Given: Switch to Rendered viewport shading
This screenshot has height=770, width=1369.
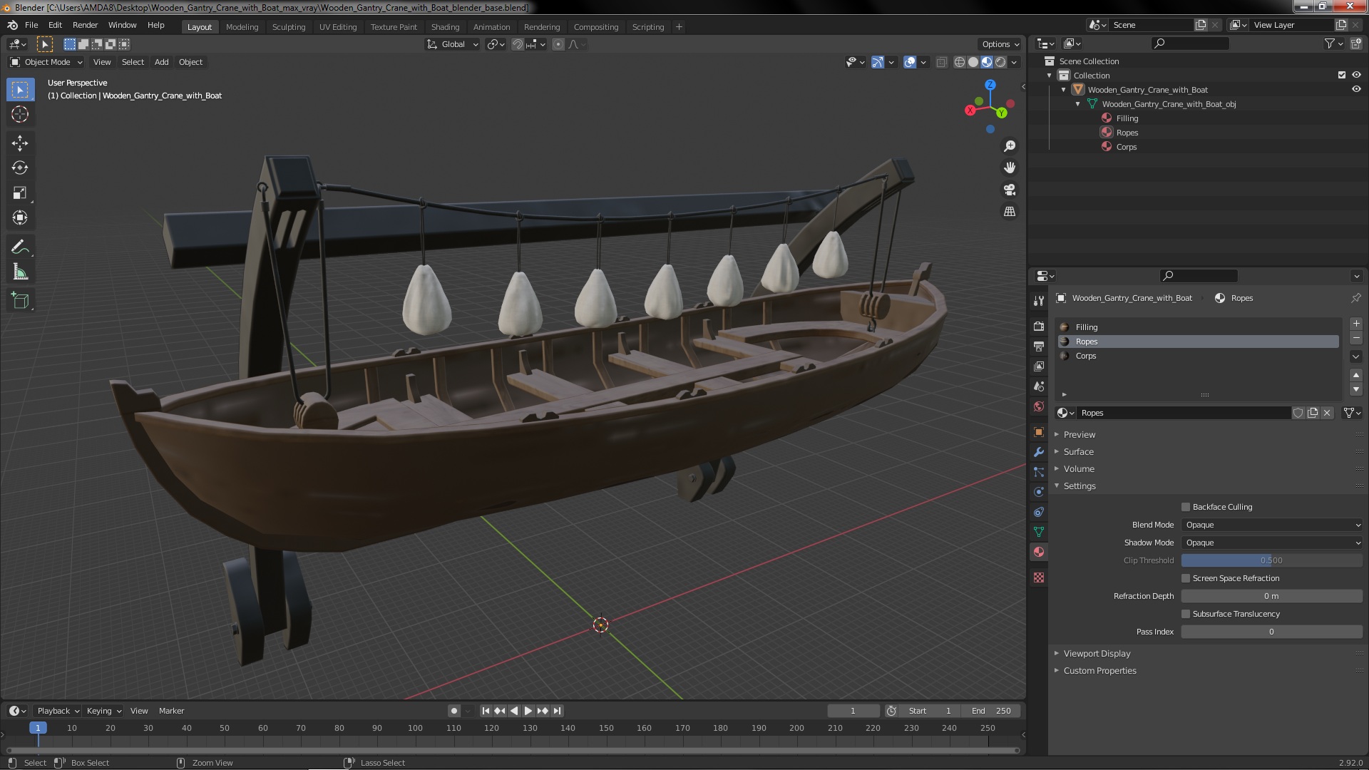Looking at the screenshot, I should pos(1000,63).
